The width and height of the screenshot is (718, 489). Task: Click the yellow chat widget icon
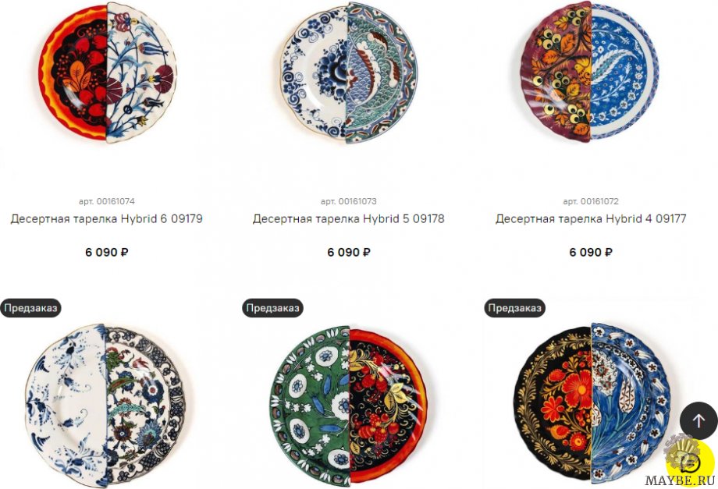[690, 459]
